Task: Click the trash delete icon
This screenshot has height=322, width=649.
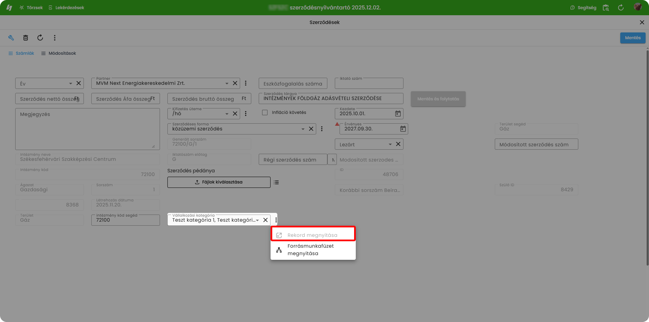Action: [25, 38]
